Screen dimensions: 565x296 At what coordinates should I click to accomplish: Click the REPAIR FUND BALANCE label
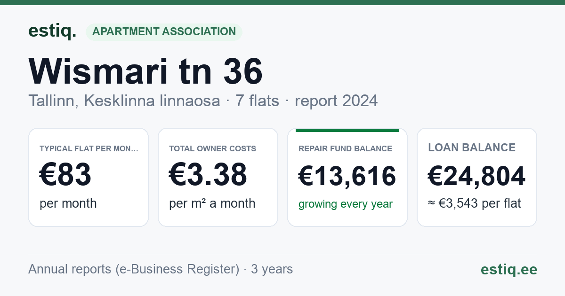345,148
